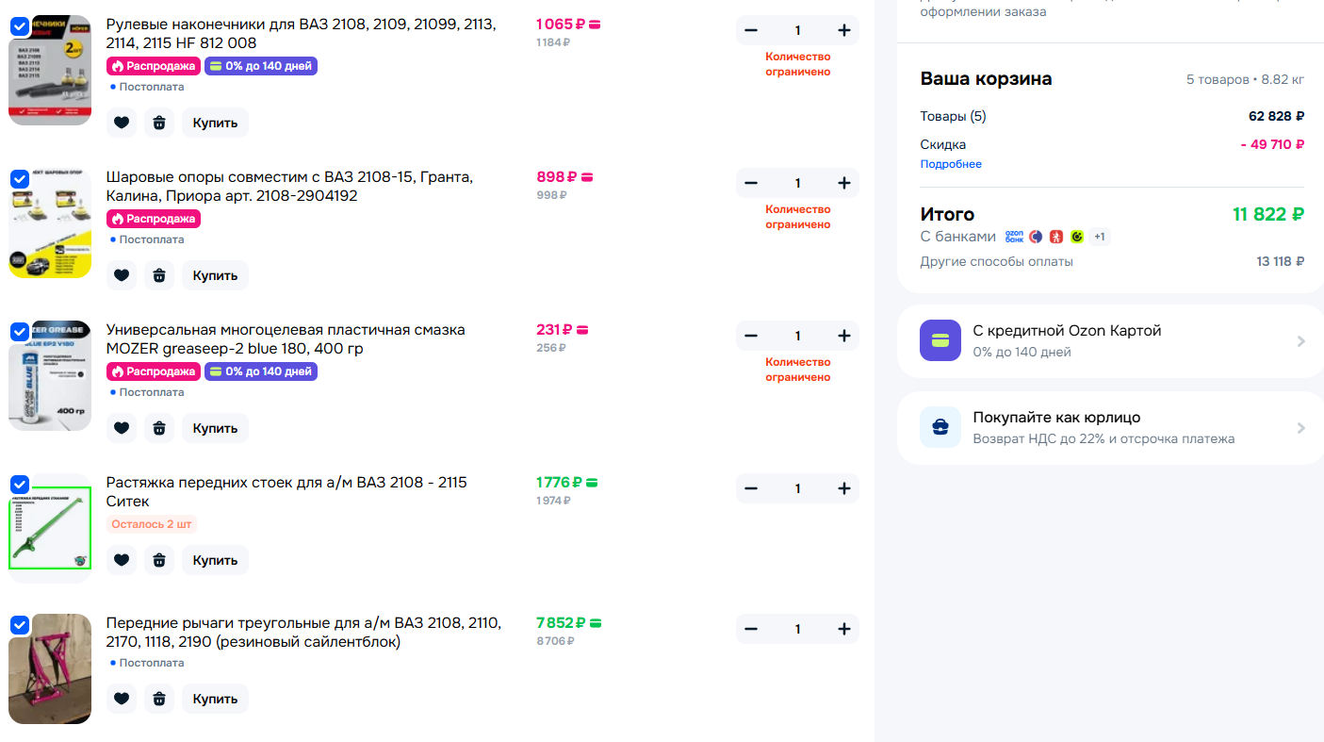Show more bank options via +1 badge

(1100, 237)
